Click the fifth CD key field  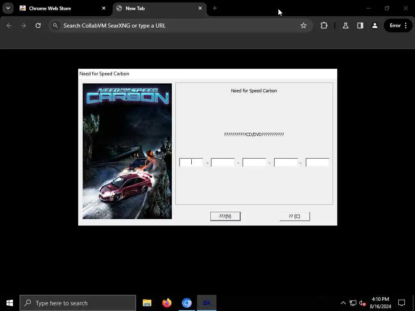pyautogui.click(x=317, y=162)
